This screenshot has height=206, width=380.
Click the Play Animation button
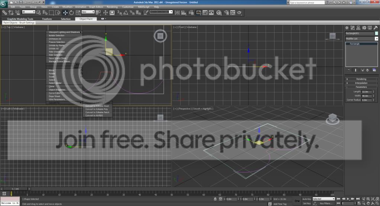tap(348, 199)
